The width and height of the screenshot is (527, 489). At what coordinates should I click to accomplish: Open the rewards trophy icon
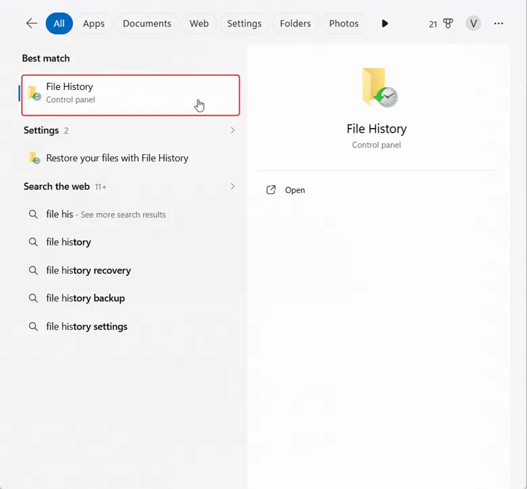point(448,24)
